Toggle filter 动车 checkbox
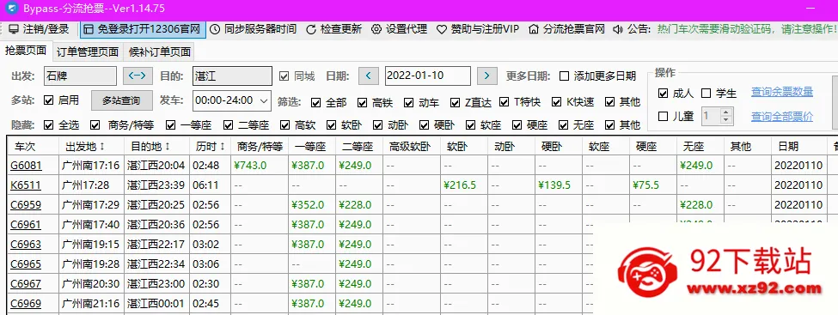Image resolution: width=838 pixels, height=315 pixels. pyautogui.click(x=409, y=102)
